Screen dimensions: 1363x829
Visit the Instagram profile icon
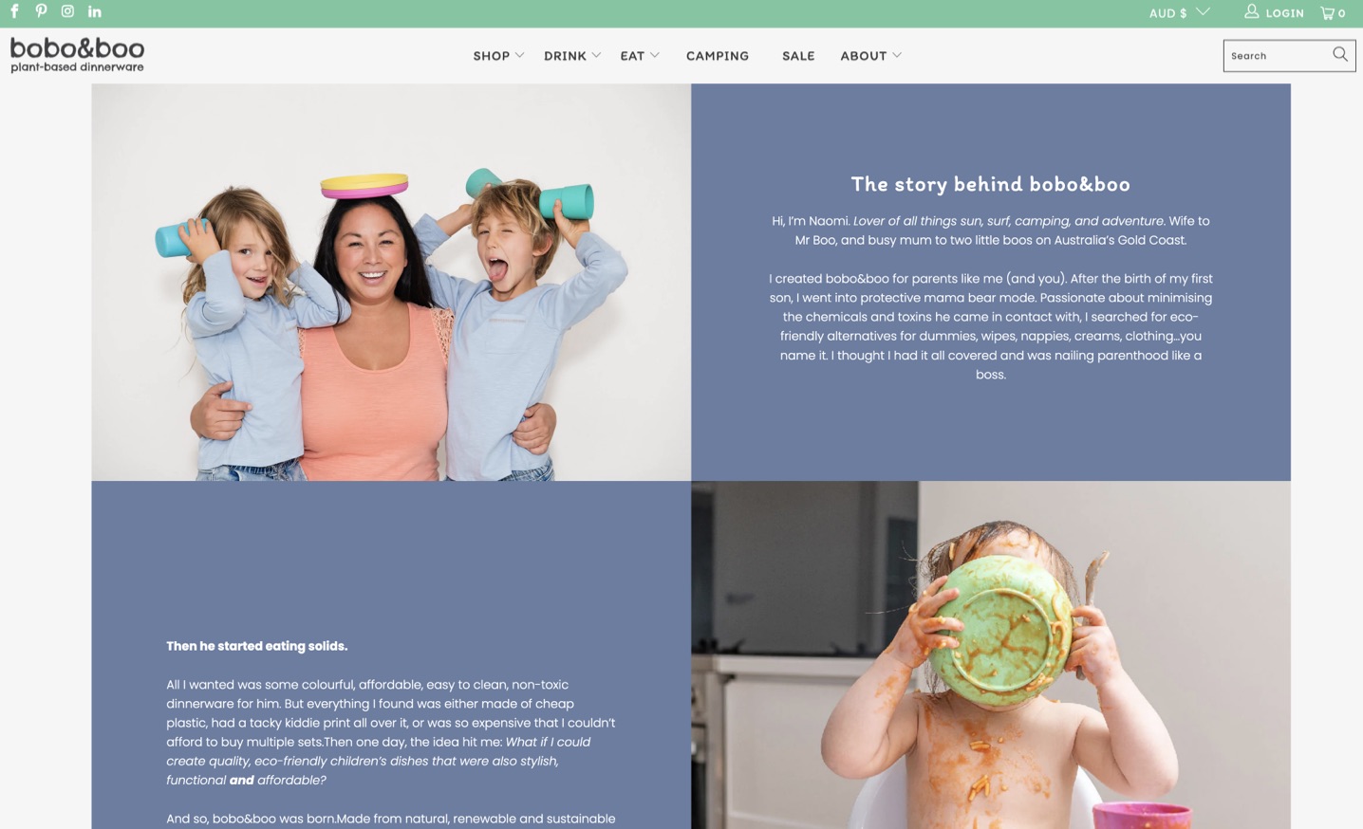click(x=67, y=11)
